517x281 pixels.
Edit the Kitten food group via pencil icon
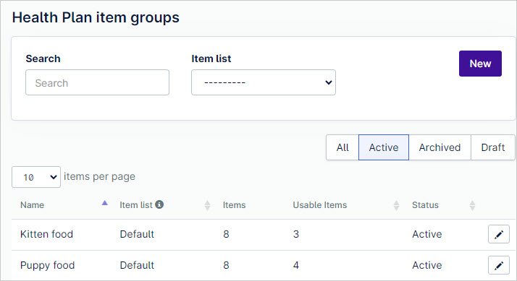pos(498,234)
